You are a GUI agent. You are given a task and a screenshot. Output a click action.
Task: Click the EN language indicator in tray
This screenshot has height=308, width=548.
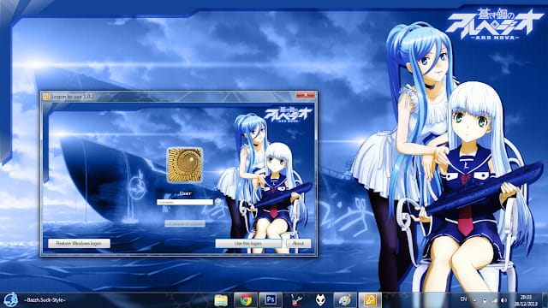click(x=463, y=299)
